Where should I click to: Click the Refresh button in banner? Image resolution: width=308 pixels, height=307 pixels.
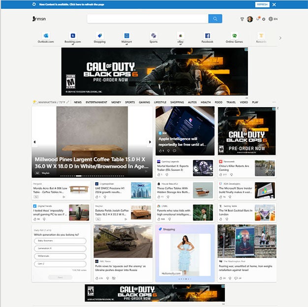click(263, 4)
